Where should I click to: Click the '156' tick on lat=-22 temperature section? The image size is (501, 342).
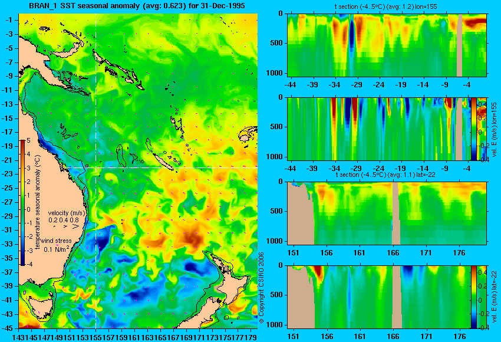point(326,253)
